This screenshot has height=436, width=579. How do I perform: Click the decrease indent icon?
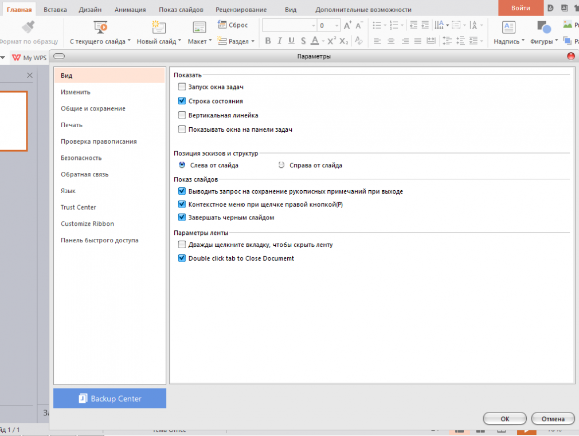413,25
